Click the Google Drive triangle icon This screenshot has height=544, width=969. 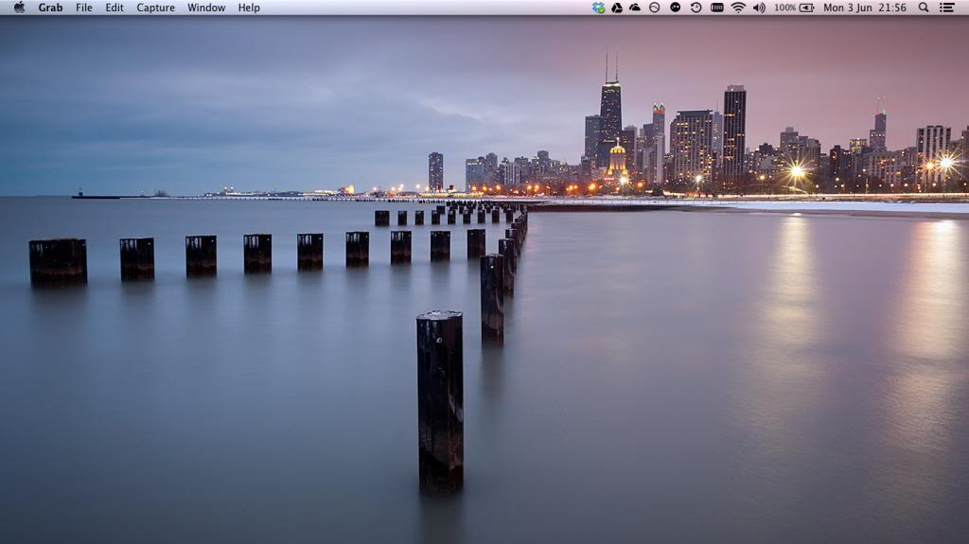pos(616,8)
